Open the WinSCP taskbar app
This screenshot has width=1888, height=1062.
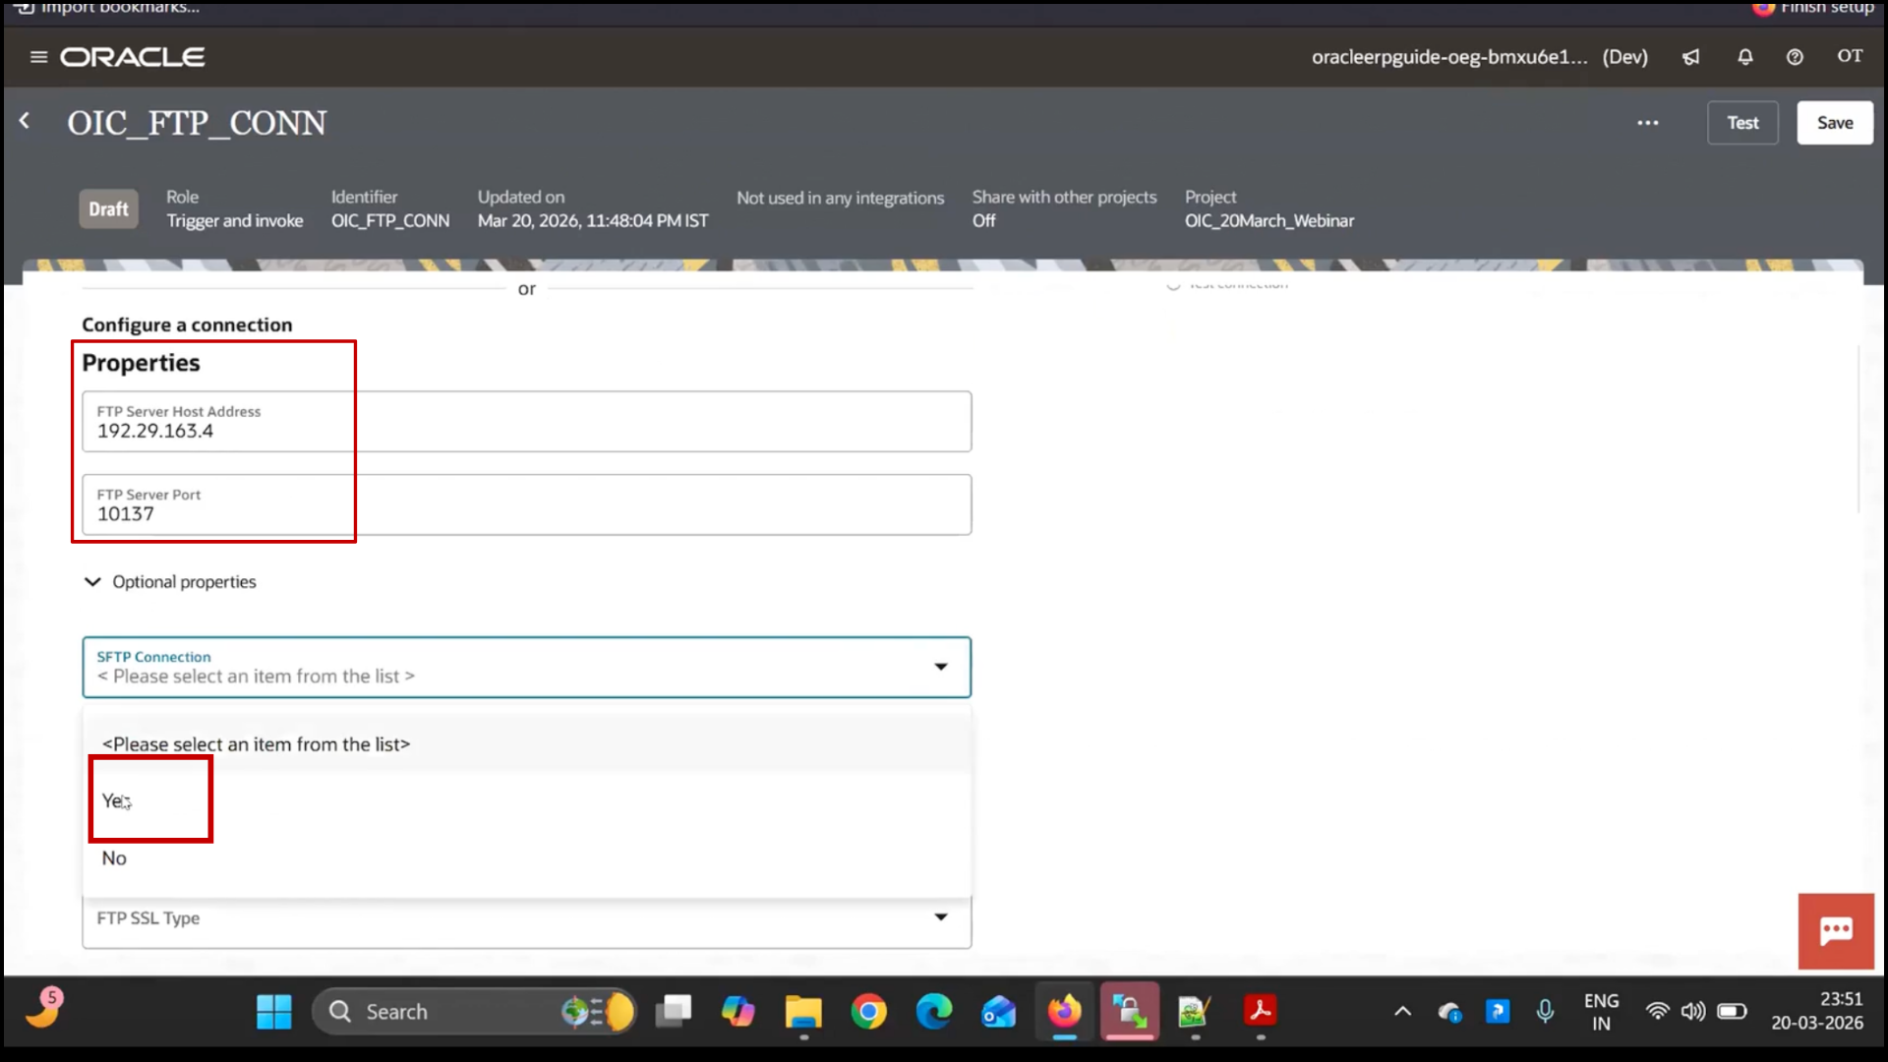point(1130,1011)
